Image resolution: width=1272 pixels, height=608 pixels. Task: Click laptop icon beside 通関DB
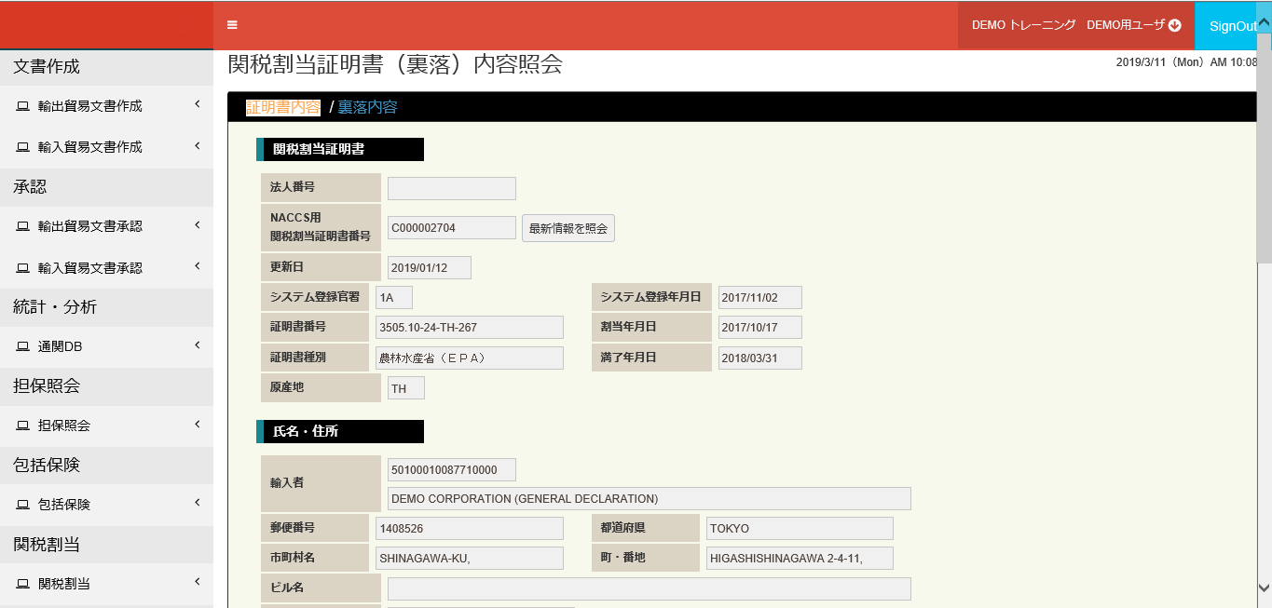pyautogui.click(x=22, y=347)
